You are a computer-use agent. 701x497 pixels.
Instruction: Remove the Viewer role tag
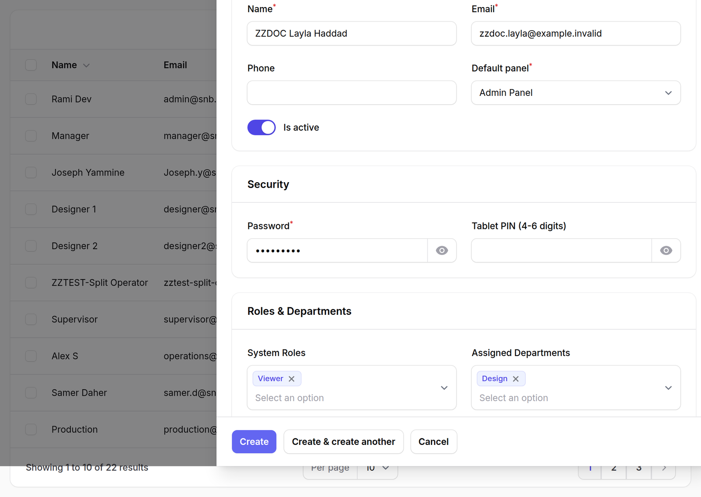pyautogui.click(x=291, y=379)
